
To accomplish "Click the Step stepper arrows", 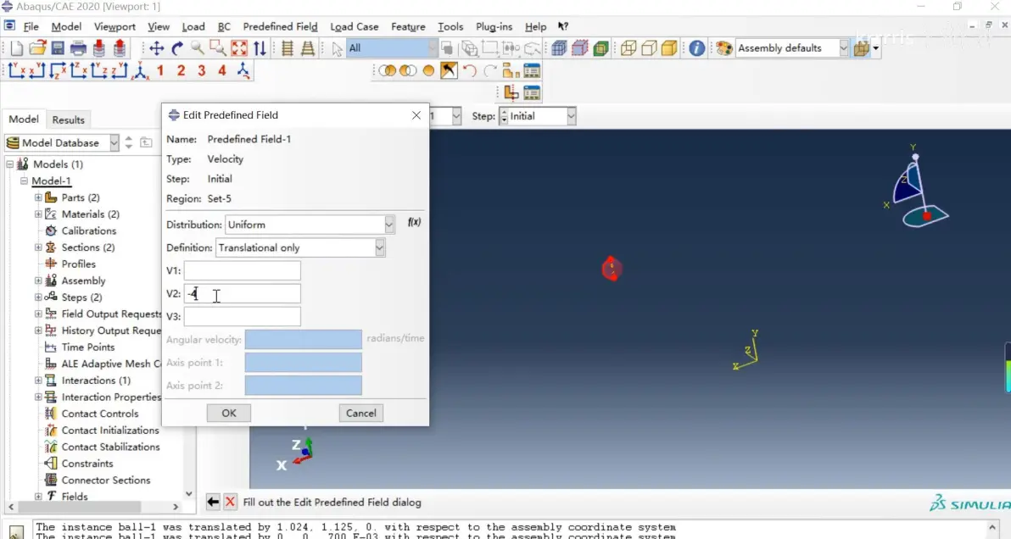I will click(x=504, y=117).
